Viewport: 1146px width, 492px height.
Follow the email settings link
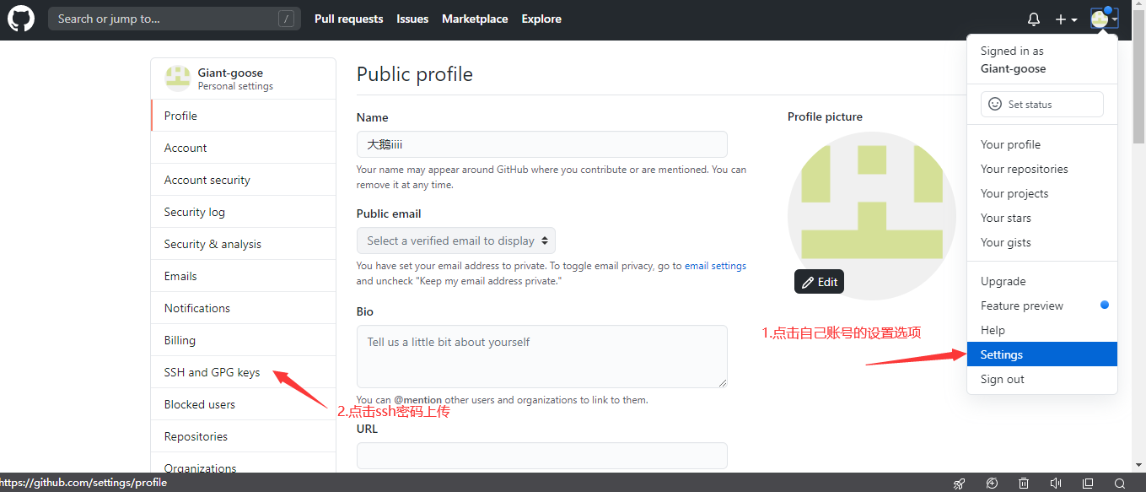point(715,265)
